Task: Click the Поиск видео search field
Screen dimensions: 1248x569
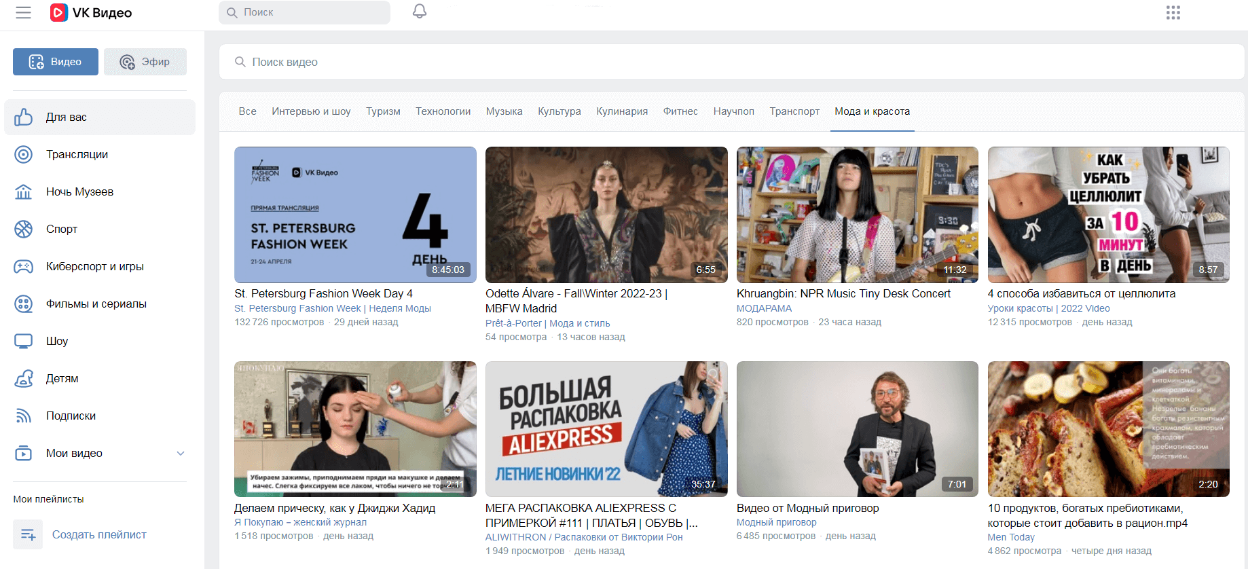Action: coord(731,62)
